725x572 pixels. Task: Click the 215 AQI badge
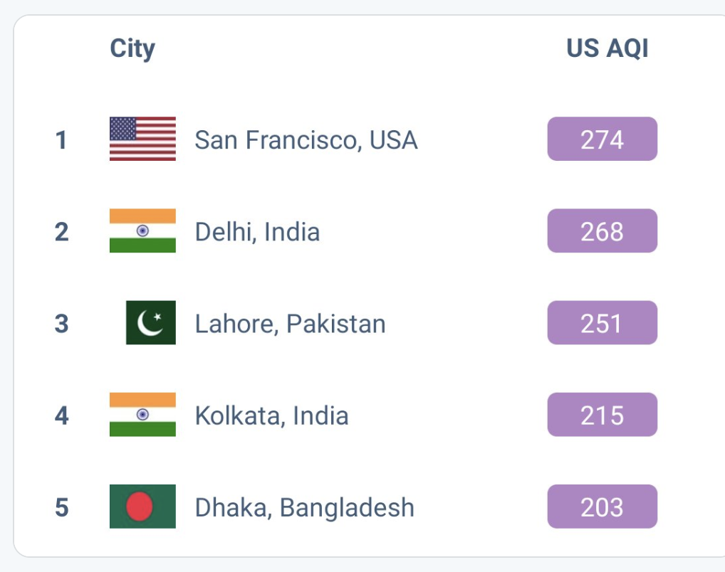click(x=602, y=414)
